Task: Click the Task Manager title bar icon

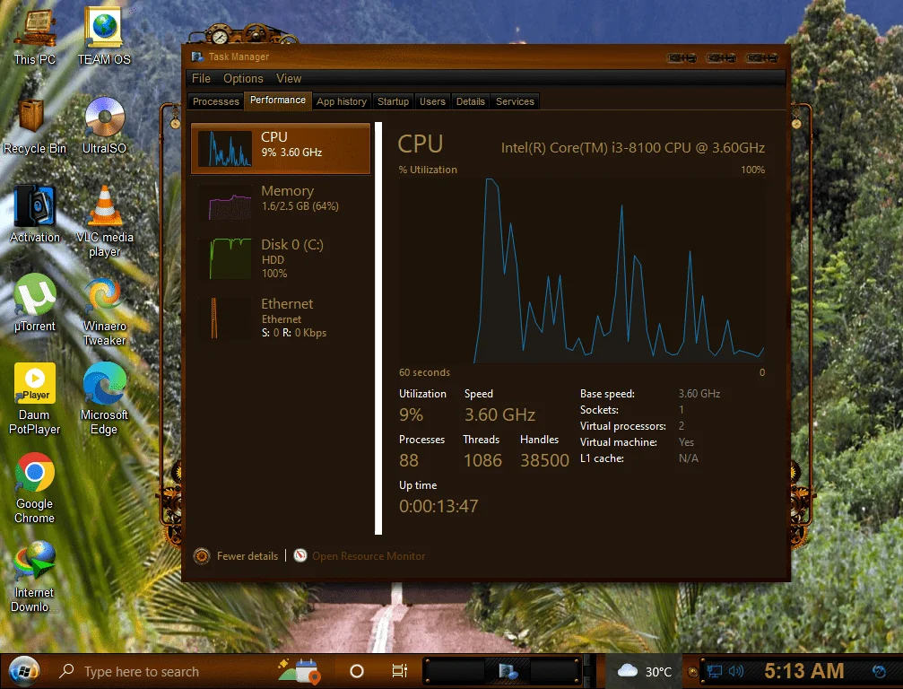Action: (197, 57)
